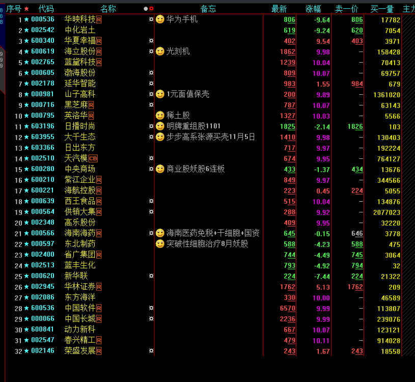The image size is (415, 382).
Task: Open stock name 中央商场
Action: tap(80, 169)
